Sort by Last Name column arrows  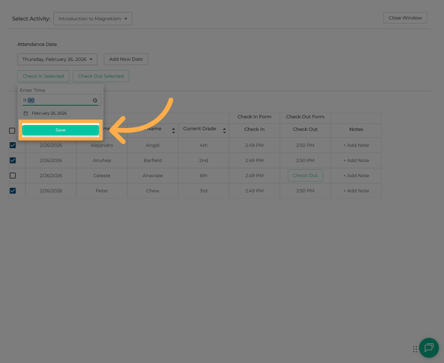click(174, 130)
